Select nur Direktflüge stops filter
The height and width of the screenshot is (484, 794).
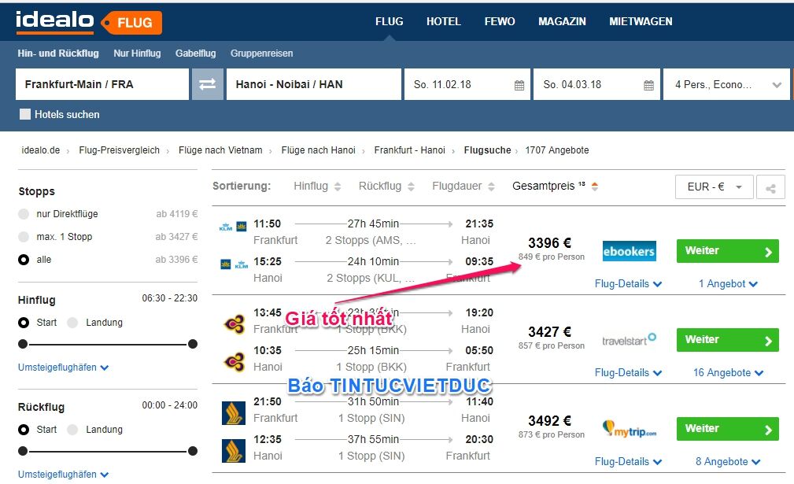coord(24,214)
